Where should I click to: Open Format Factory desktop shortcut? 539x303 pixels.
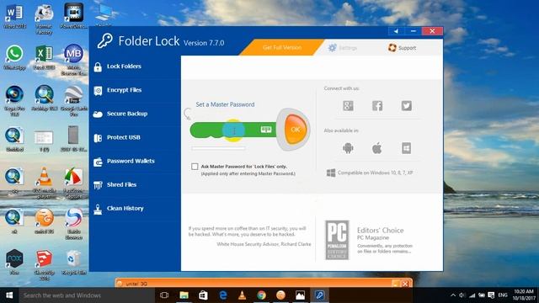pos(44,19)
